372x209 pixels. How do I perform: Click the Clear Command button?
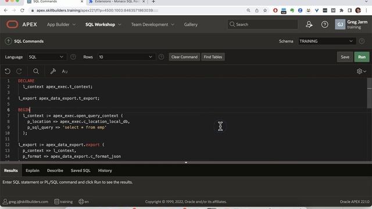coord(184,57)
